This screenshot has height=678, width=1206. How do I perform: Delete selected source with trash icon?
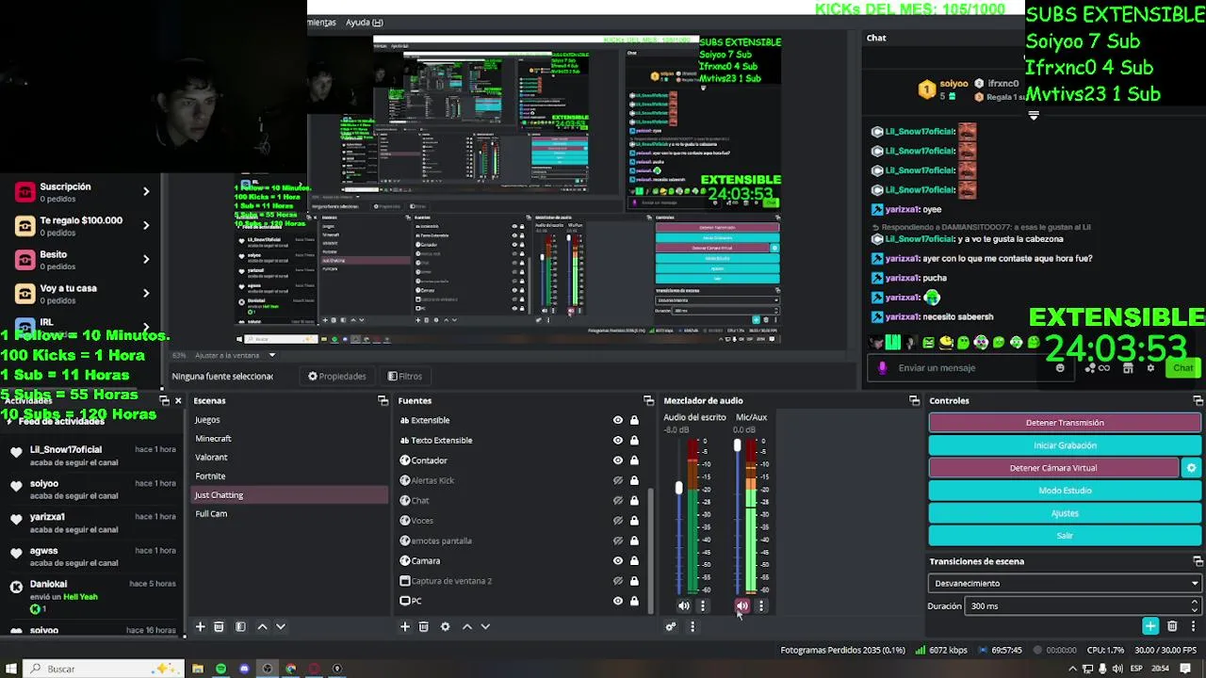[424, 626]
